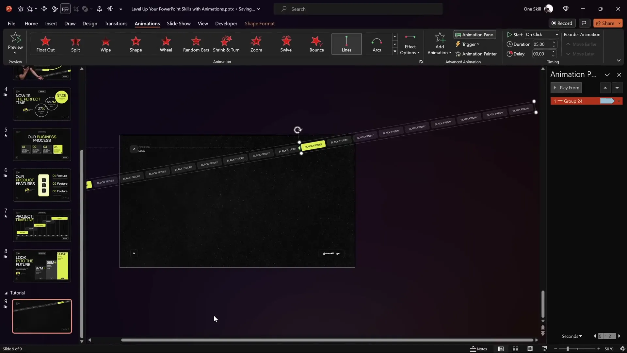627x353 pixels.
Task: Move animation up in reorder arrows
Action: click(x=605, y=88)
